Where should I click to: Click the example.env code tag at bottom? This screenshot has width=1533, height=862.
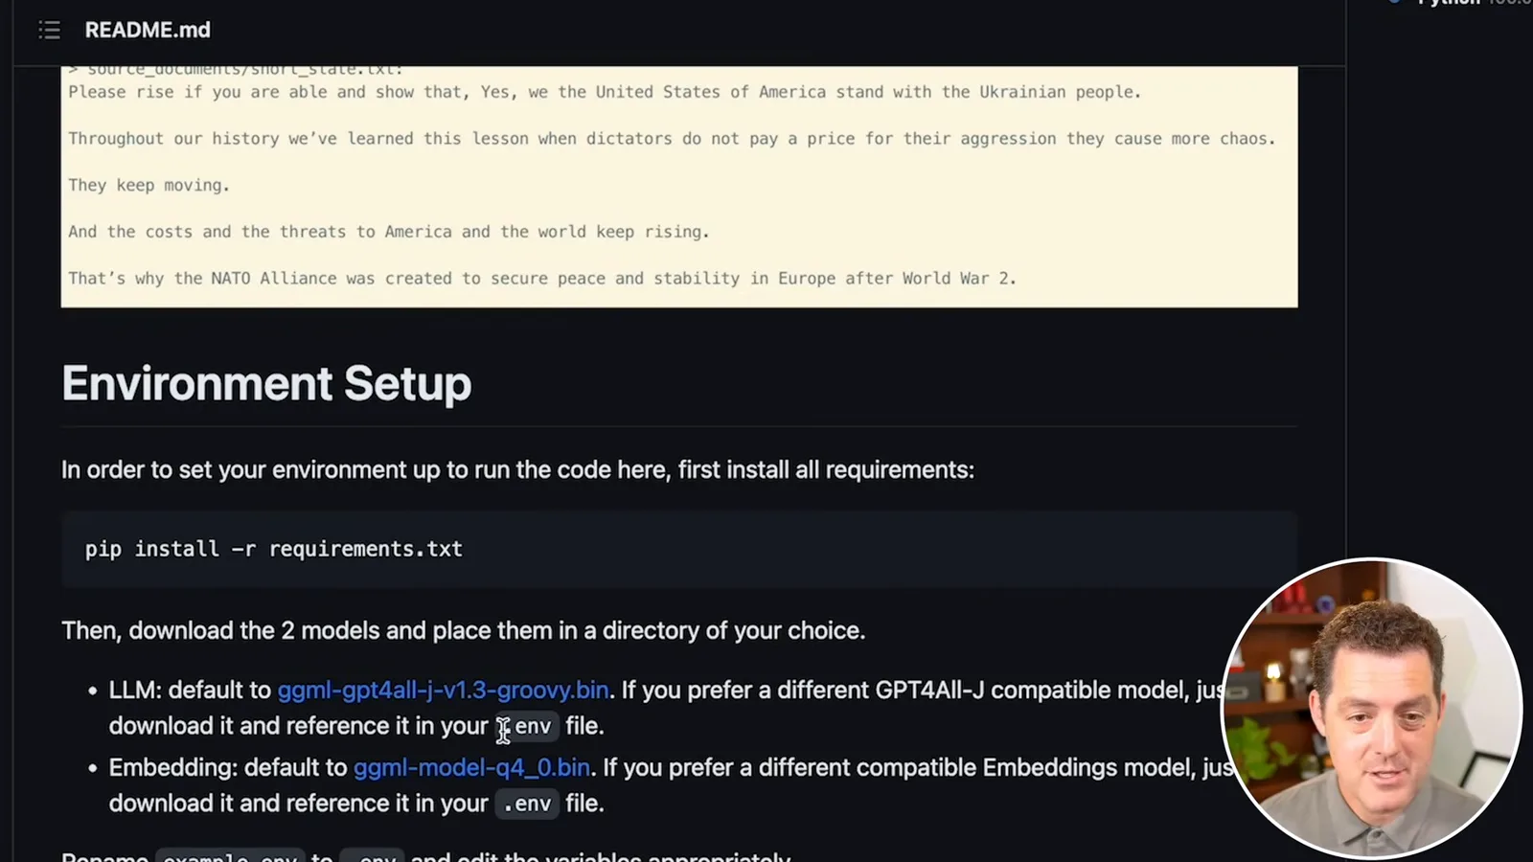[x=230, y=855]
